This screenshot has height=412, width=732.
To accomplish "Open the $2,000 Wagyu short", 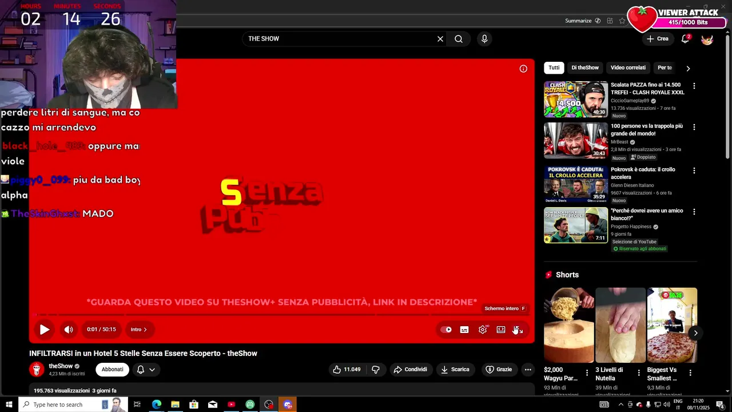I will 569,325.
